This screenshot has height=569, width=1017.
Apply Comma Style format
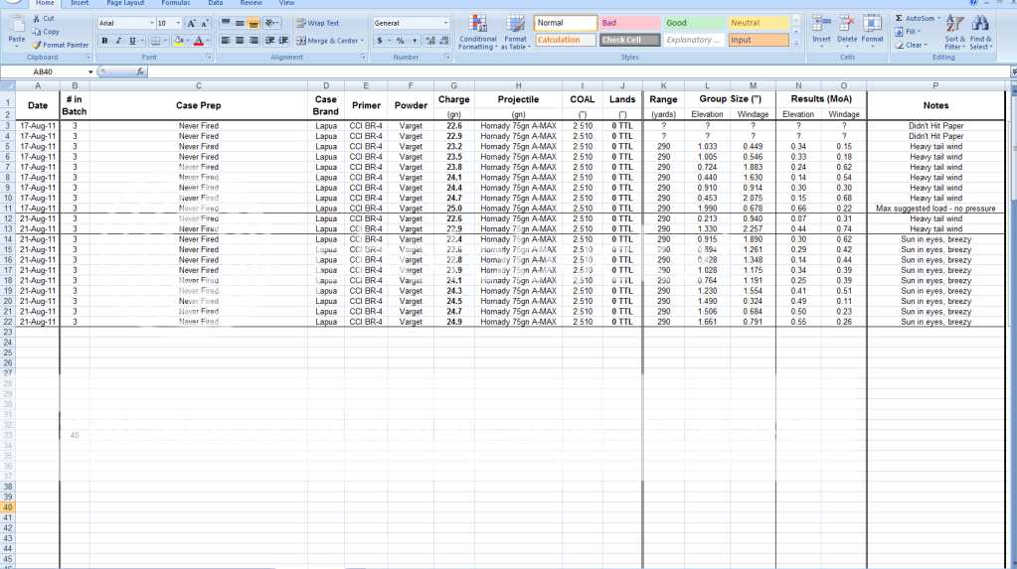(414, 41)
